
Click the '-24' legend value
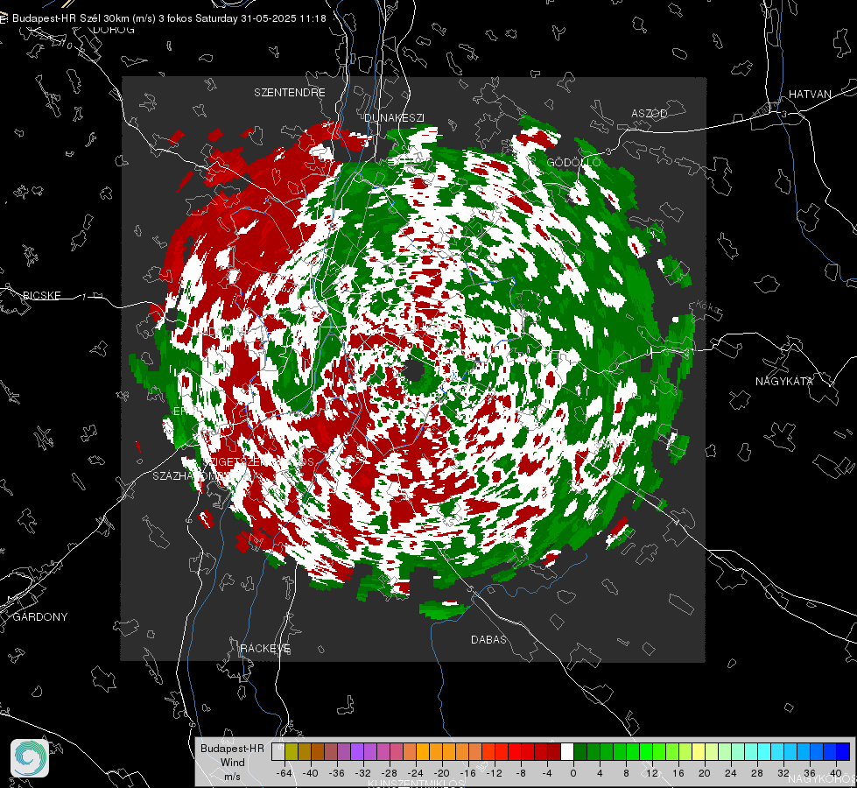[416, 773]
